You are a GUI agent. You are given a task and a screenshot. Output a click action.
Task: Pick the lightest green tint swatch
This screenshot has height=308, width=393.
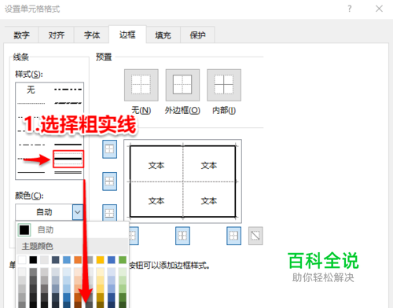(123, 272)
